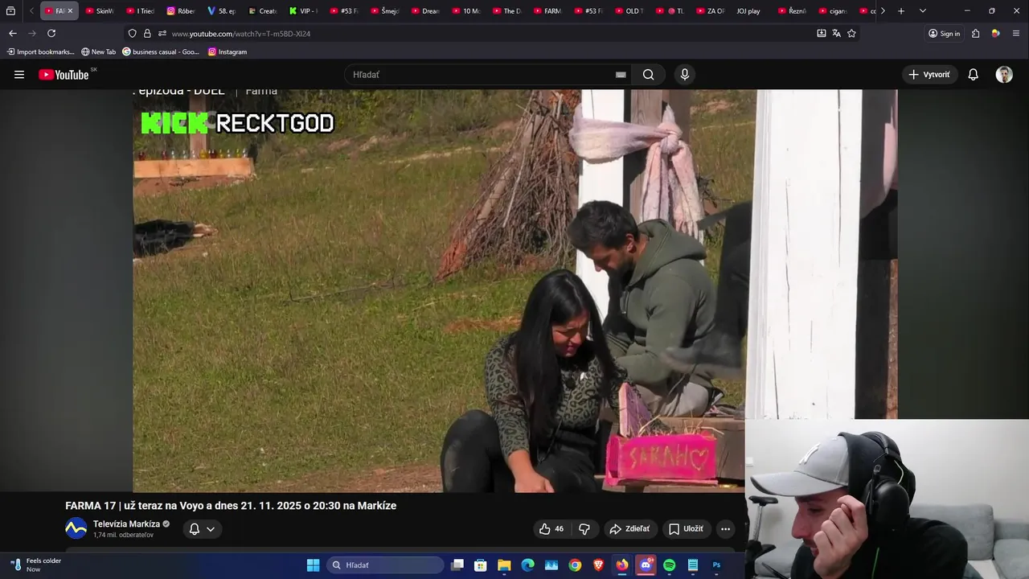
Task: Like the video with thumbs up
Action: click(x=551, y=528)
